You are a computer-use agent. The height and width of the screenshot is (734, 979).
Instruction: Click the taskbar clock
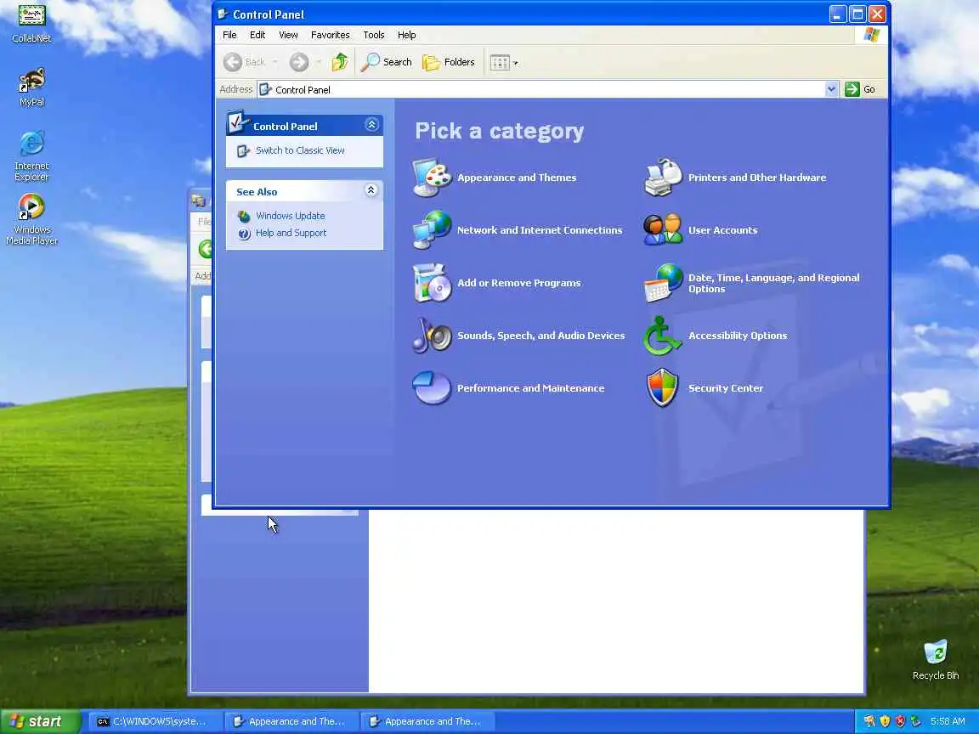point(948,721)
